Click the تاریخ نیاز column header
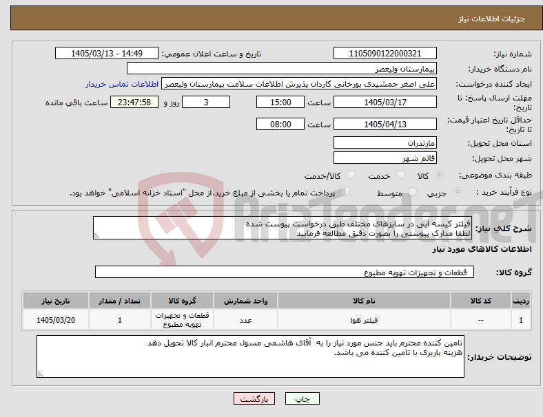The width and height of the screenshot is (543, 417). (x=56, y=301)
